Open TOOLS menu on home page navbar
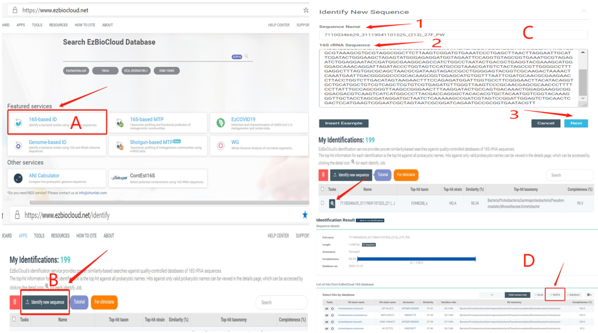The width and height of the screenshot is (598, 333). (x=37, y=25)
